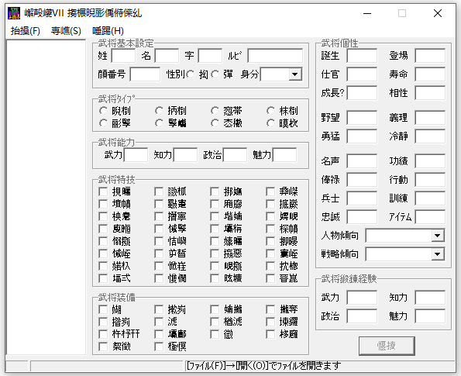The height and width of the screenshot is (376, 461).
Task: Open the (H) help menu
Action: (108, 31)
